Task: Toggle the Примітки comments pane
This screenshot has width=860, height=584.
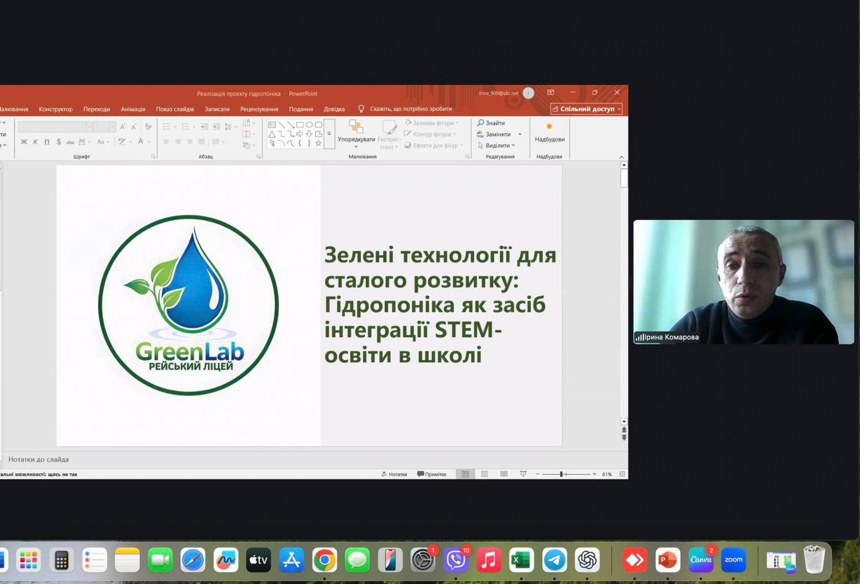Action: pos(432,474)
